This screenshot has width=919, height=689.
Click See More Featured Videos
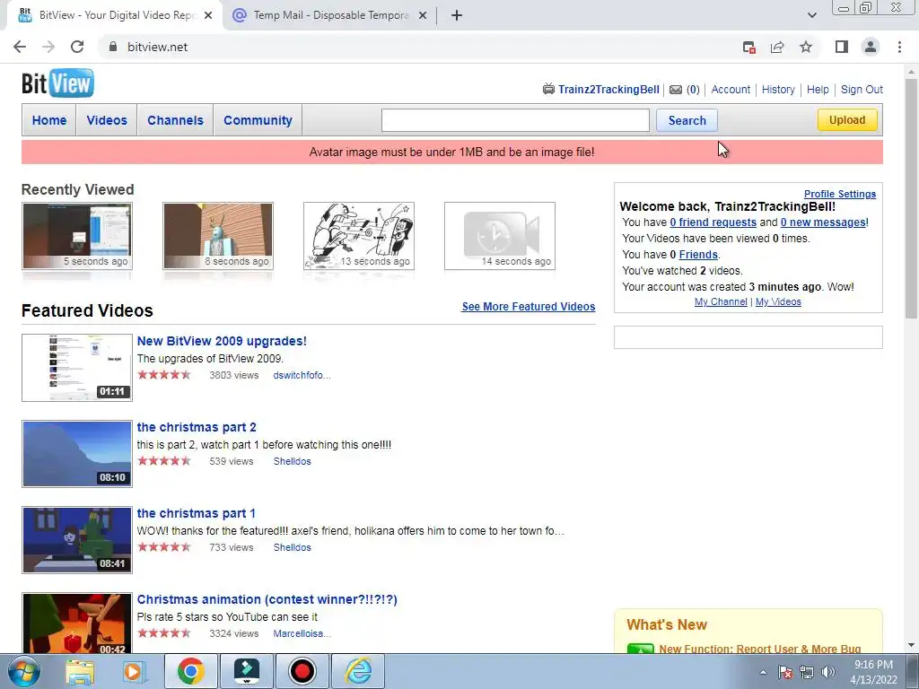tap(528, 307)
